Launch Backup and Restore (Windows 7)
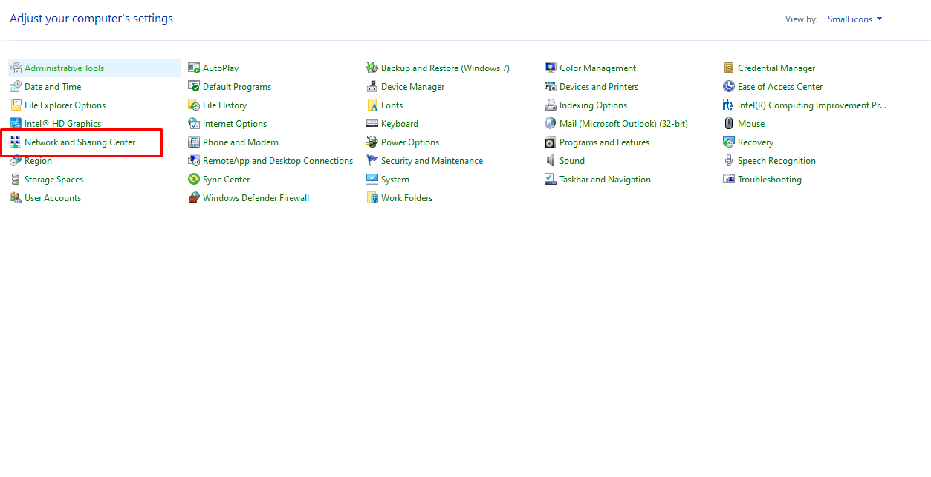 (444, 68)
